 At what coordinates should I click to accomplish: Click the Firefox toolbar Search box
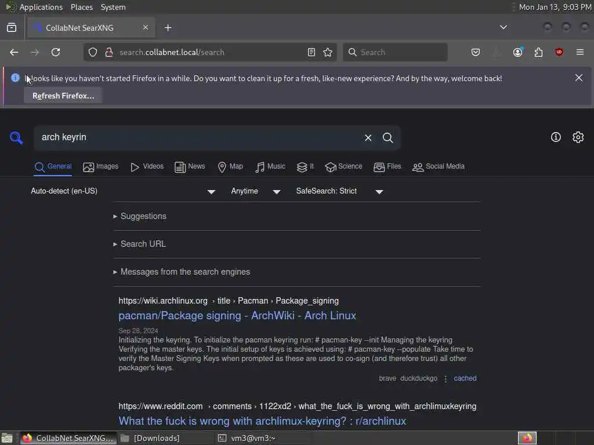(x=395, y=52)
